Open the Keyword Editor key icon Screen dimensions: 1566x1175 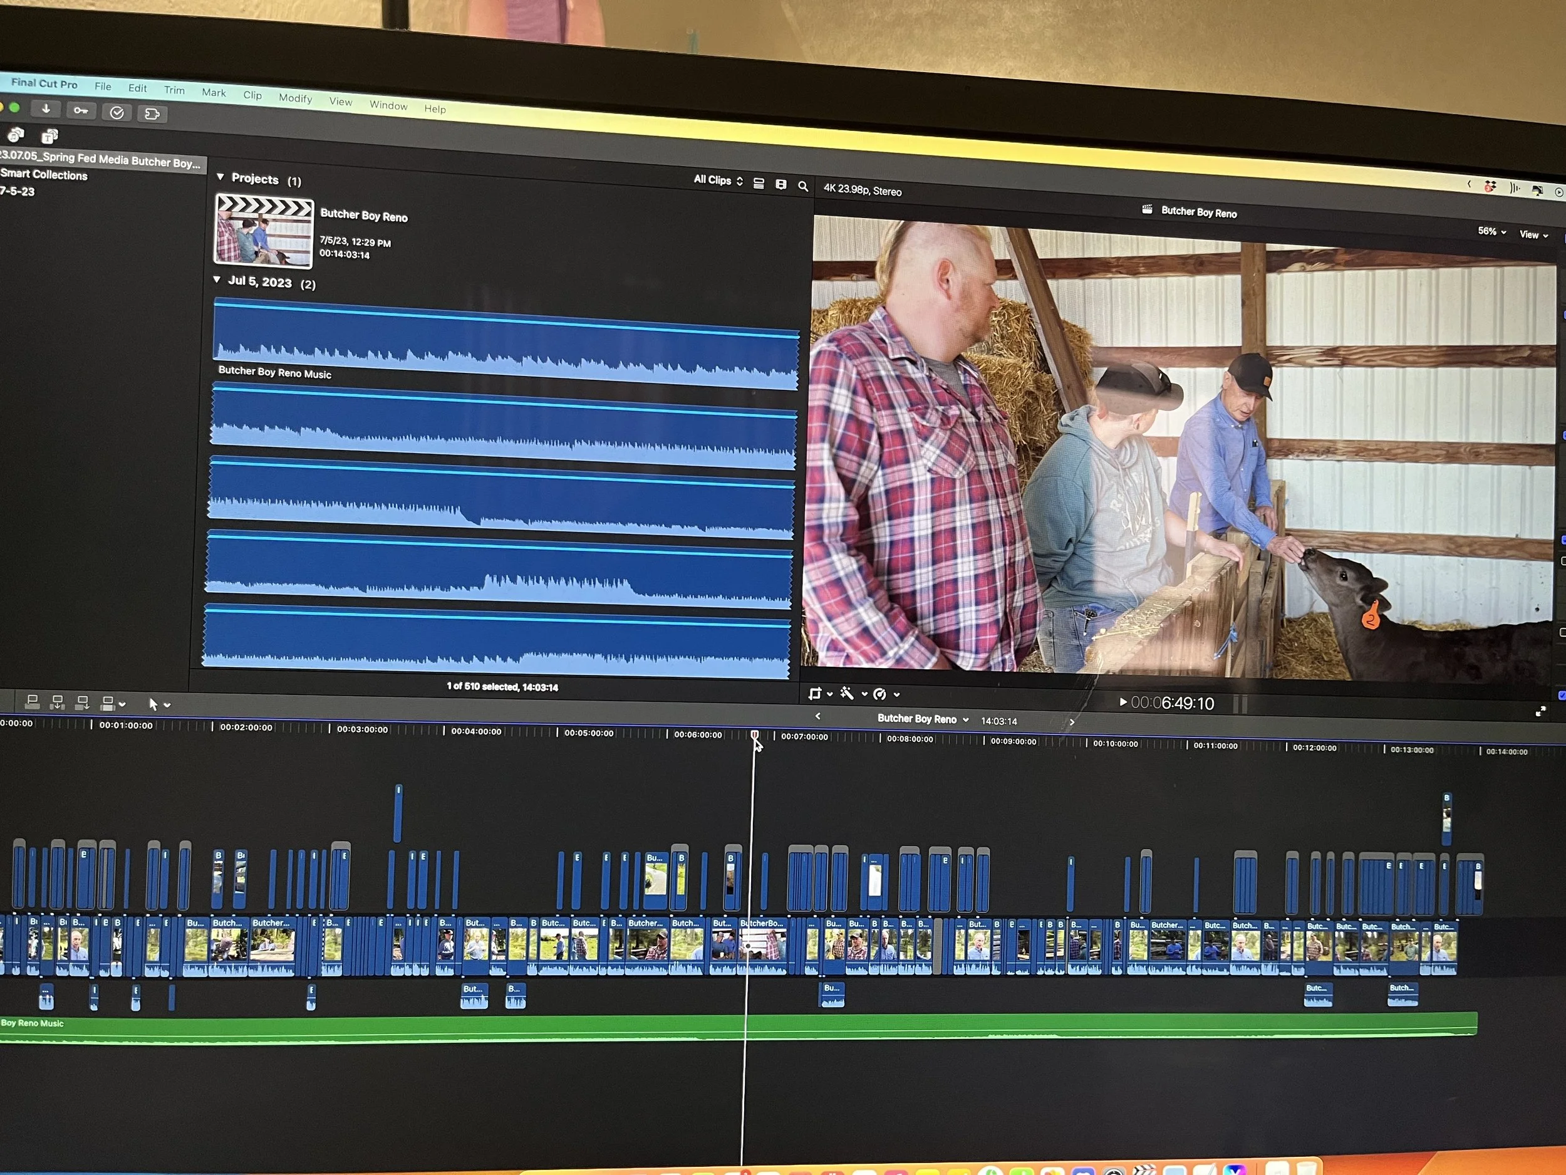click(x=81, y=110)
